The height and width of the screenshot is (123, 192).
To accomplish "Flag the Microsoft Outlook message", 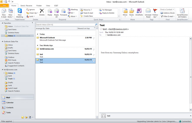I will pyautogui.click(x=94, y=38).
